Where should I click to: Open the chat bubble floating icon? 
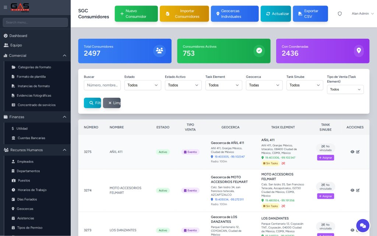[363, 226]
